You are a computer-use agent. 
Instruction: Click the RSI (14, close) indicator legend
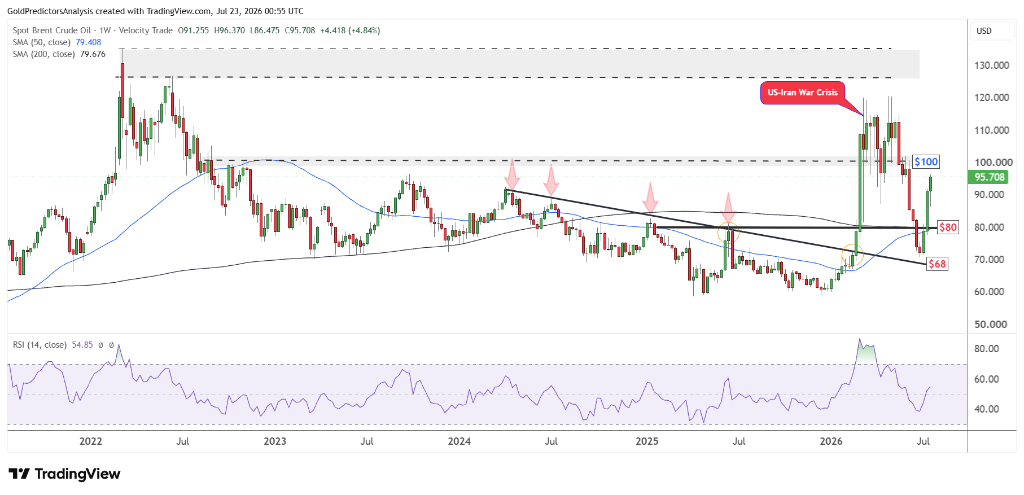coord(40,345)
